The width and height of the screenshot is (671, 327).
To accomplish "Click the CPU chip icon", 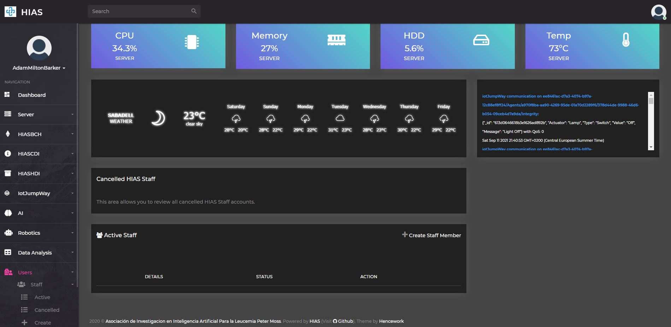I will point(192,42).
